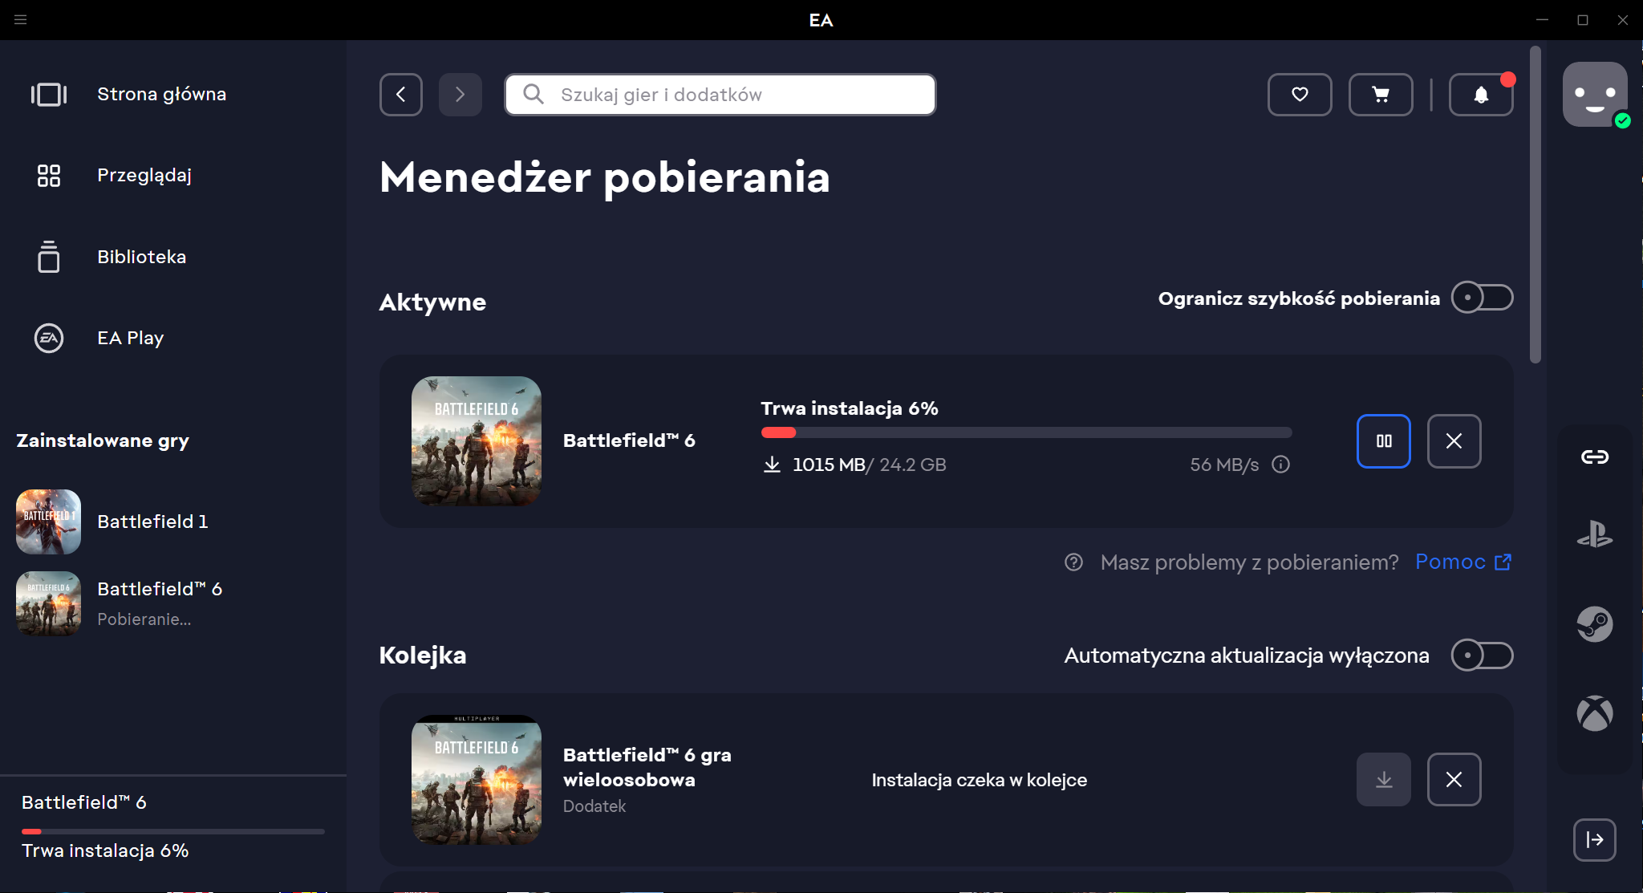
Task: Click the PlayStation account link icon
Action: tap(1595, 534)
